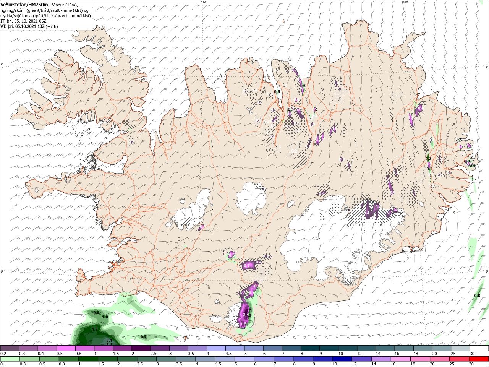Click the 0.8 value on the east coast
Viewport: 489px width, 367px height.
tap(467, 162)
